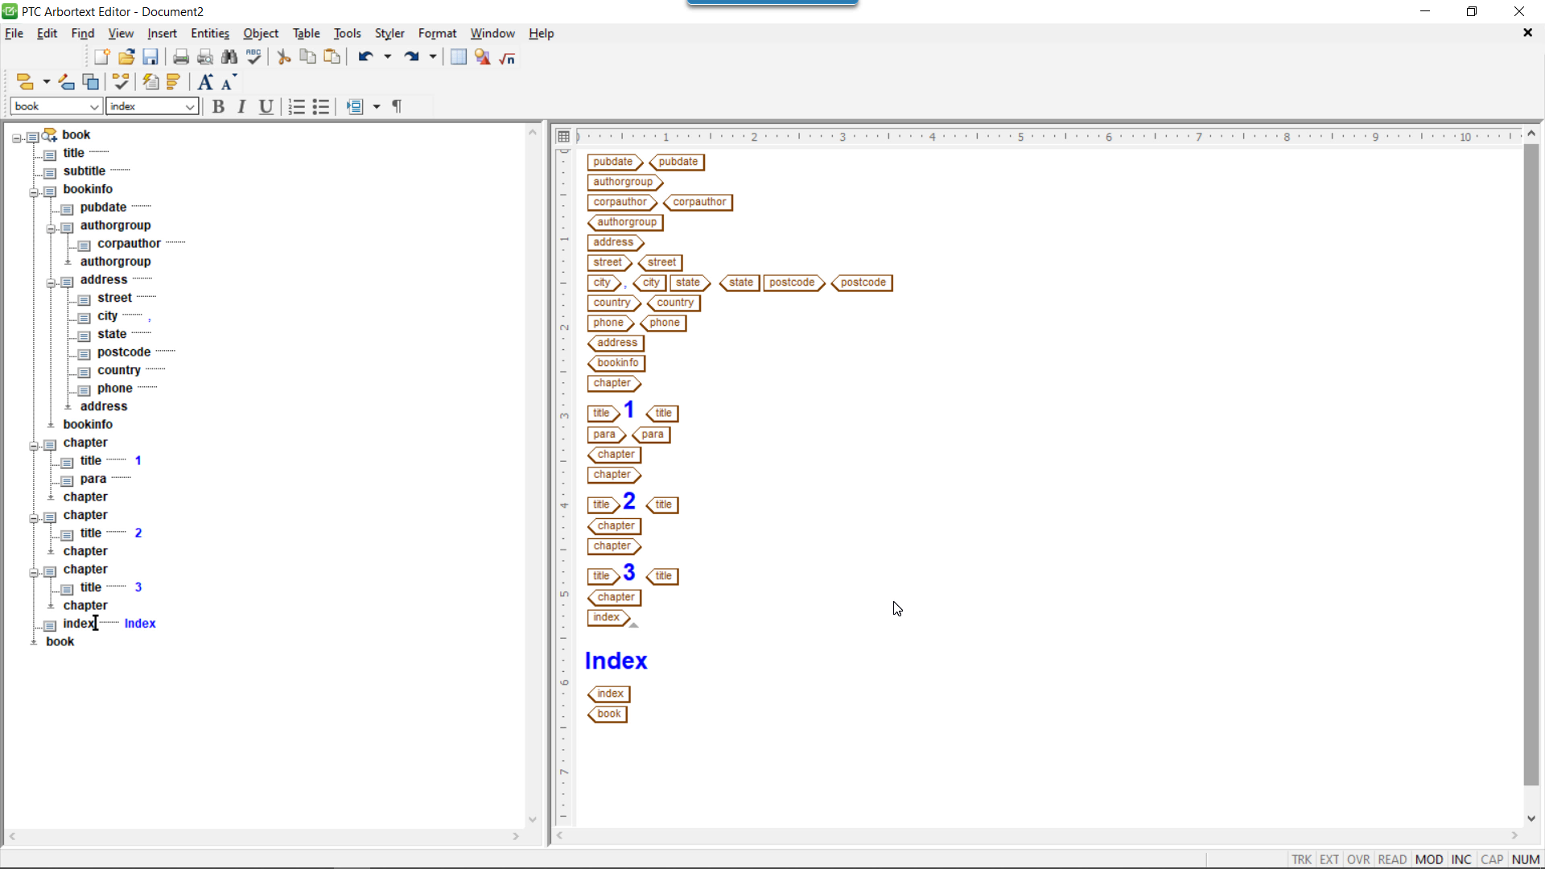
Task: Copy the selection
Action: (308, 57)
